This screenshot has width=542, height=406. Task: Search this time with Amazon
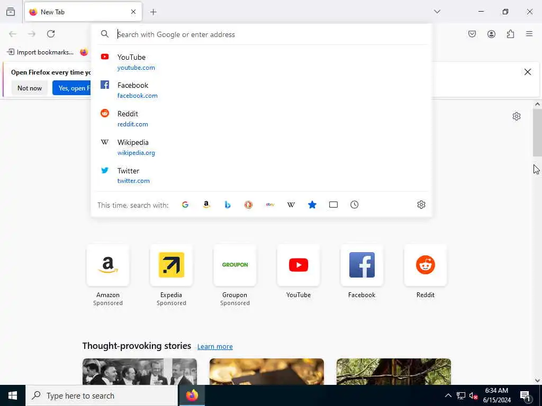(x=206, y=205)
